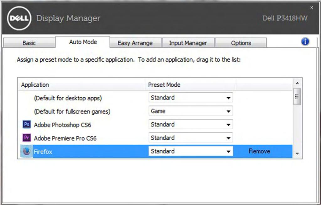Open the Options tab
321x205 pixels.
[241, 43]
